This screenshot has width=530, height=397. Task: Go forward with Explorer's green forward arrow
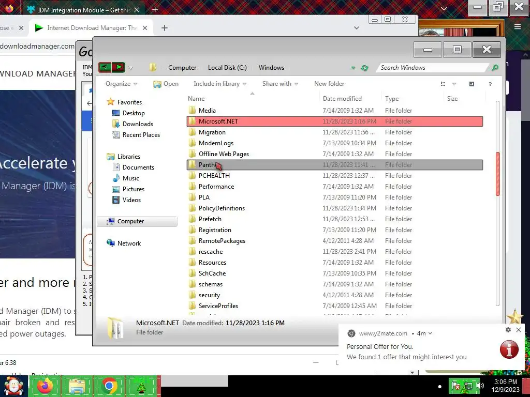coord(119,68)
